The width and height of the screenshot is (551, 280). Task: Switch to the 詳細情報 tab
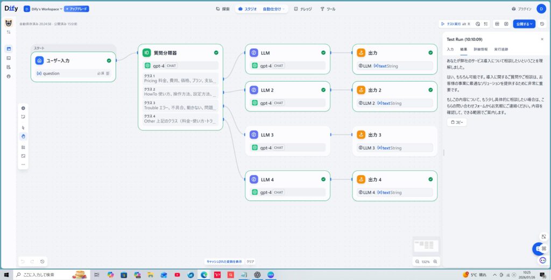[x=481, y=49]
